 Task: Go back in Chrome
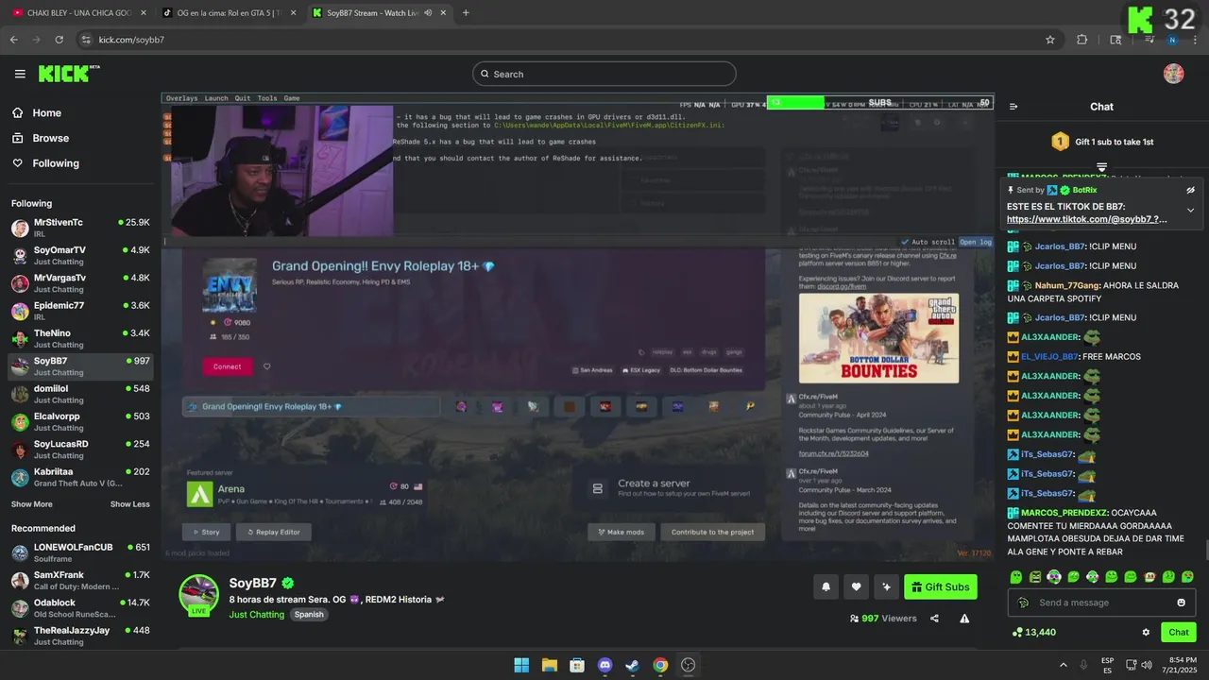point(13,40)
